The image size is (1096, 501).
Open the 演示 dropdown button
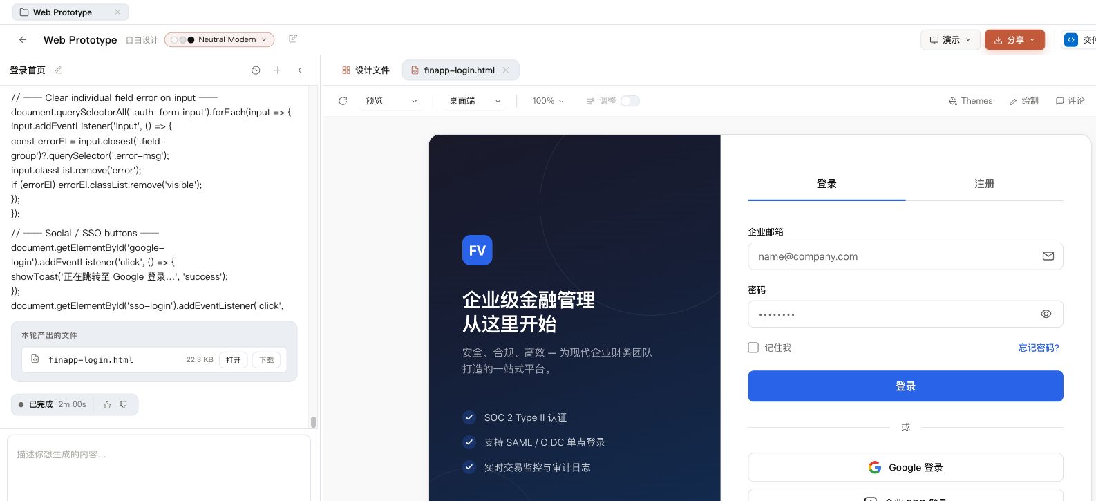950,40
